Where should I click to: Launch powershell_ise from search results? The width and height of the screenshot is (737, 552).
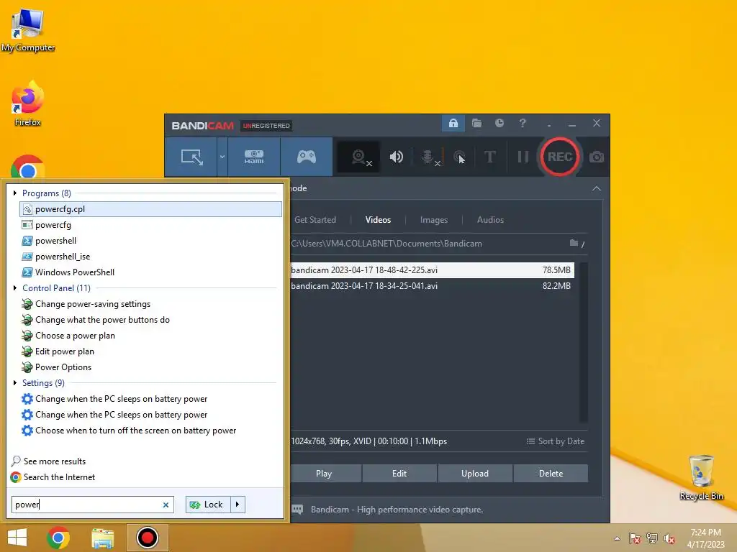150,257
